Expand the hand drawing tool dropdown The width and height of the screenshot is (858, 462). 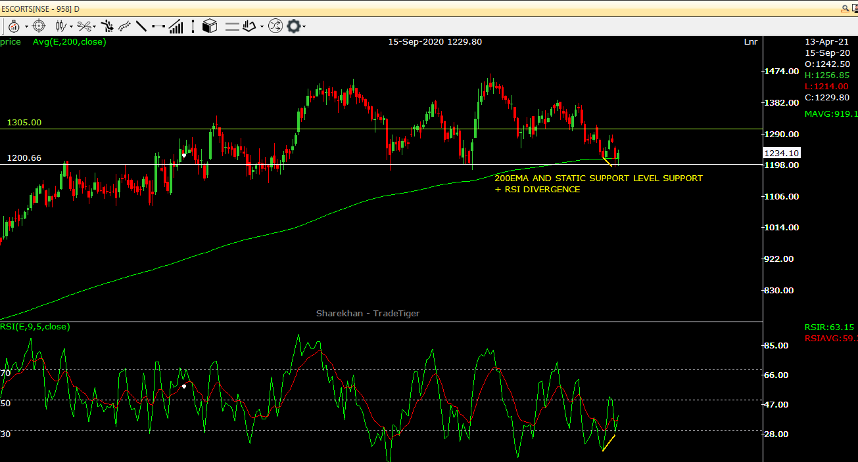click(x=262, y=27)
